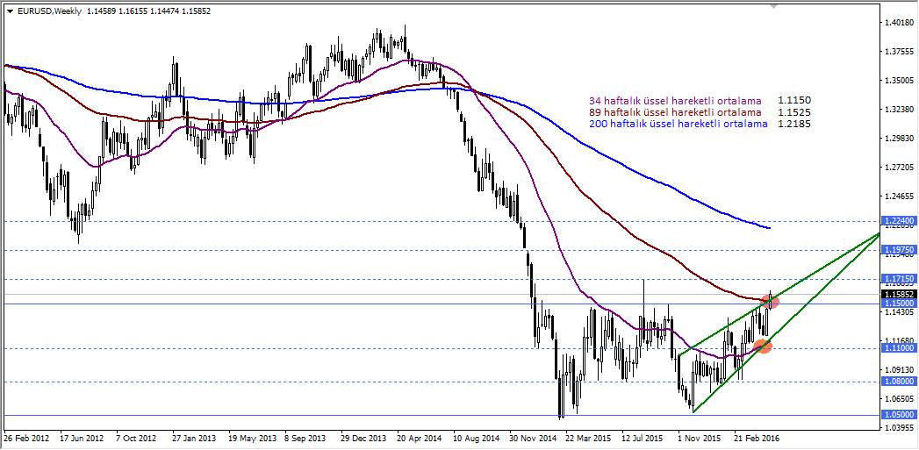The height and width of the screenshot is (450, 919).
Task: Select the 1.15000 support level label
Action: [x=901, y=304]
